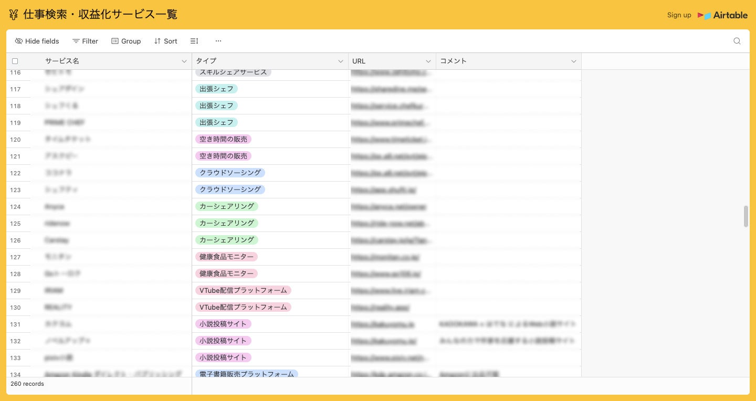Viewport: 756px width, 401px height.
Task: Click the Sign up link
Action: point(679,15)
